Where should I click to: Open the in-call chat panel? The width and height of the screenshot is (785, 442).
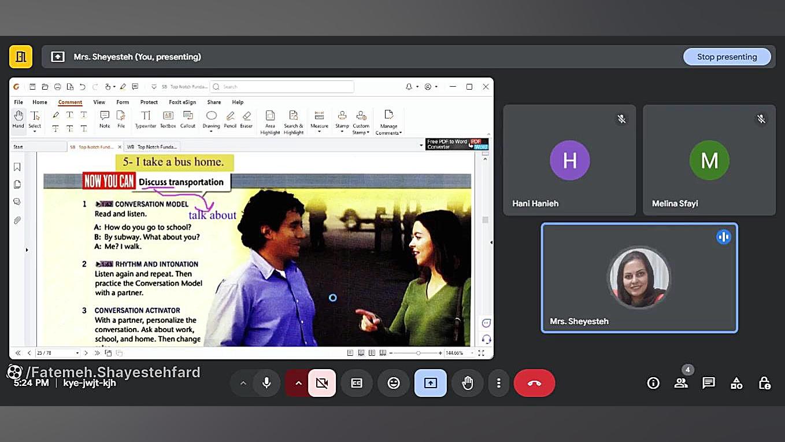(x=709, y=383)
